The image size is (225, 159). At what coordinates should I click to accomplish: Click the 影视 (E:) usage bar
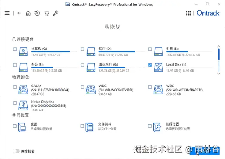(x=189, y=51)
